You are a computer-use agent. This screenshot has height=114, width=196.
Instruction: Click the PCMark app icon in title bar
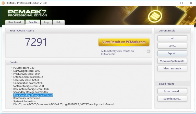(x=3, y=3)
